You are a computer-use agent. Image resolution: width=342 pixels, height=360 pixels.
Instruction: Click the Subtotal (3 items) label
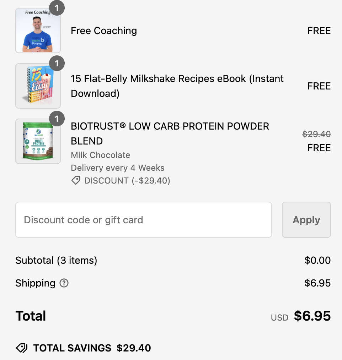56,261
